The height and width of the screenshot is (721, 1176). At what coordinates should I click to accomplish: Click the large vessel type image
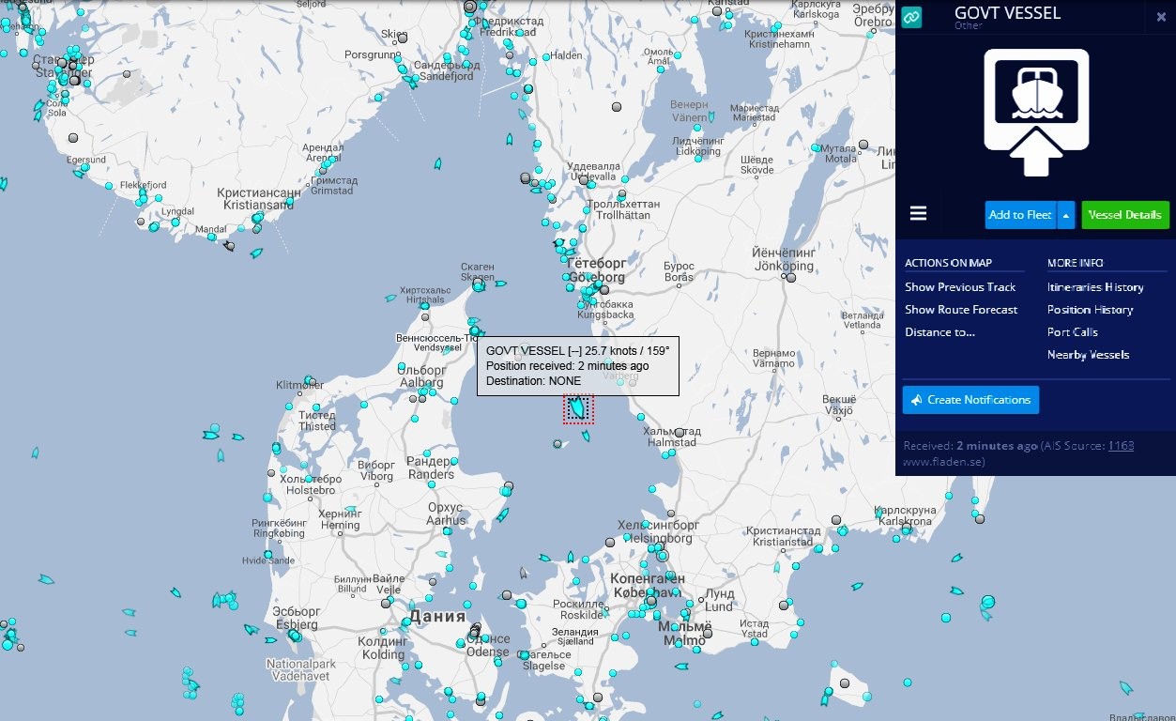coord(1035,113)
